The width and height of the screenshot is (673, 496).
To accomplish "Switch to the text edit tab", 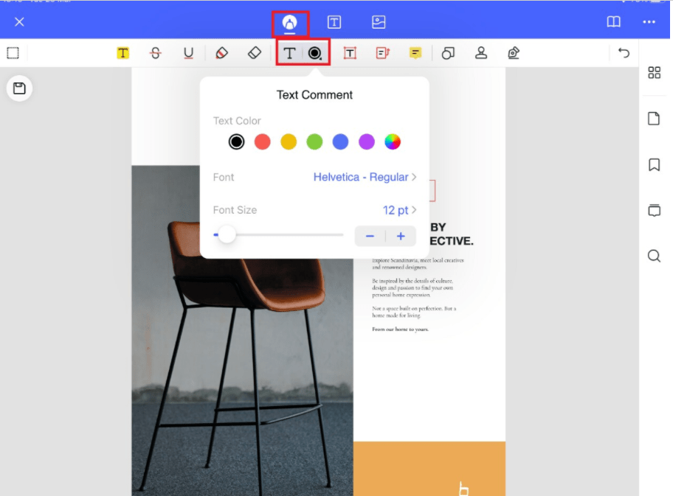I will [334, 22].
